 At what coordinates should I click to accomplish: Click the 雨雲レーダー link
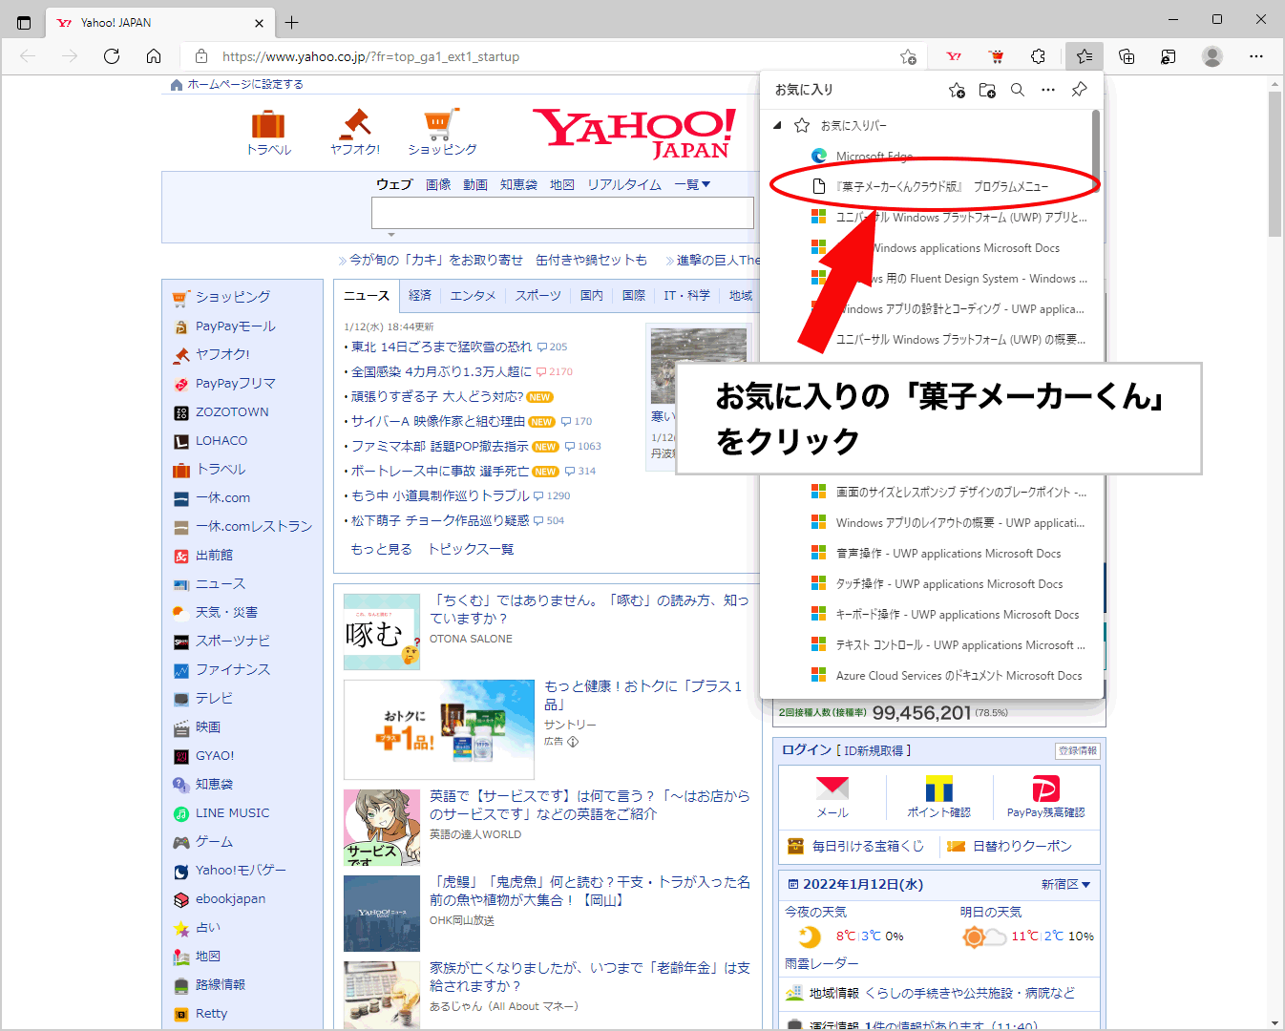click(x=822, y=963)
